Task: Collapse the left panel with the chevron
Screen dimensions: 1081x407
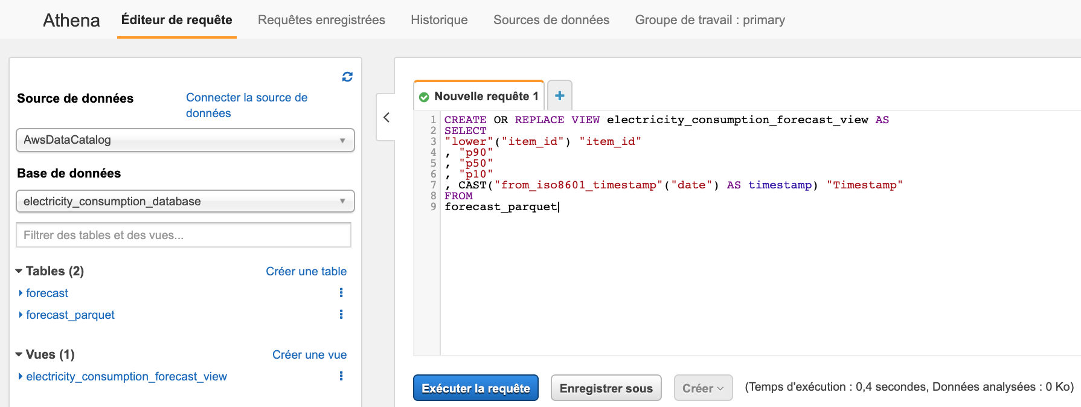Action: [387, 117]
